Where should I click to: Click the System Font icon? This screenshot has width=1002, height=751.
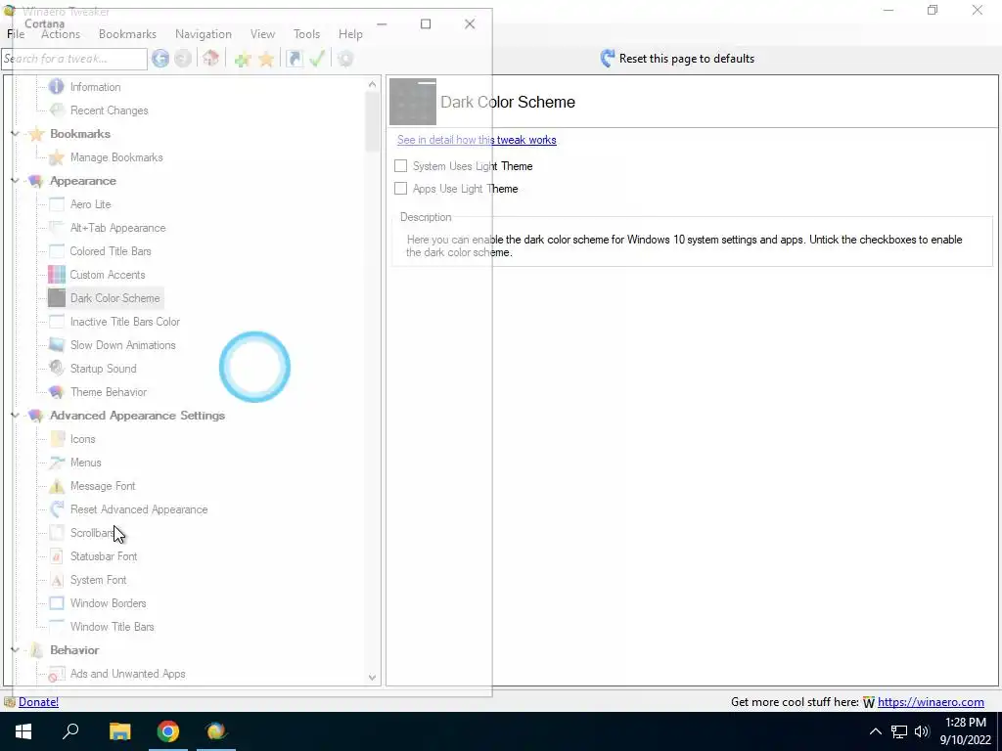pyautogui.click(x=56, y=580)
